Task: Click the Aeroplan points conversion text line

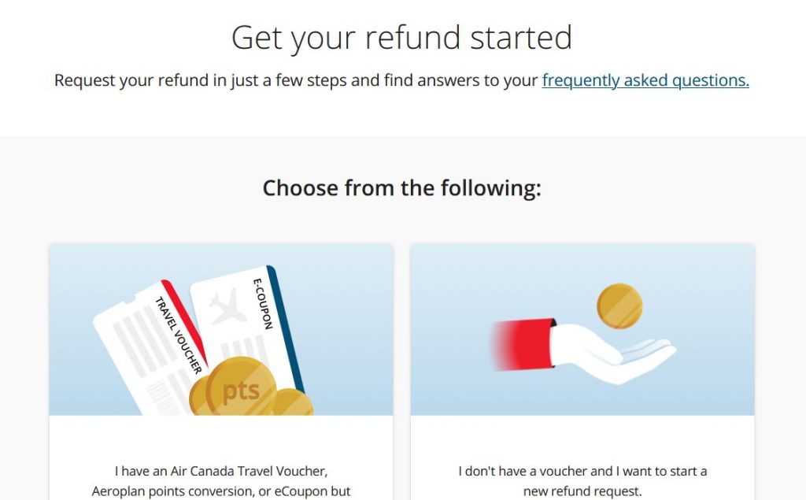Action: [x=221, y=491]
